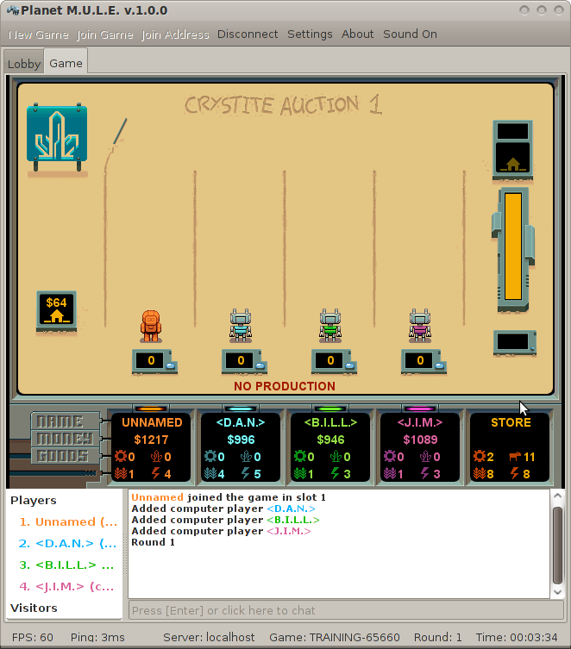The width and height of the screenshot is (571, 649).
Task: Select the cyan D.A.N. robot character
Action: pyautogui.click(x=241, y=325)
